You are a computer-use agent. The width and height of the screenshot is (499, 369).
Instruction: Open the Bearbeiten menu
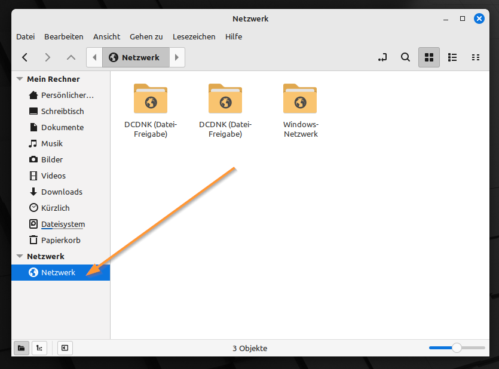pos(64,37)
